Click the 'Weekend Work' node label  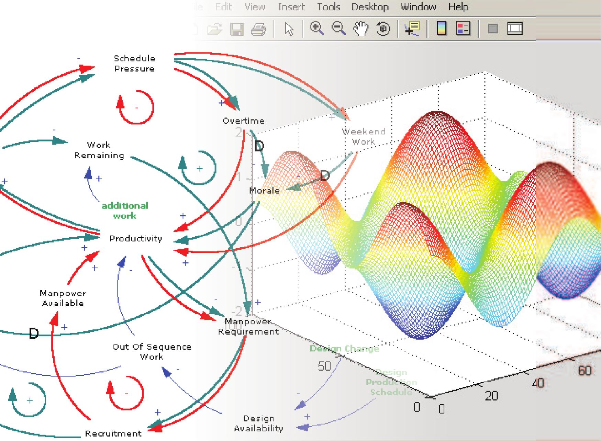click(364, 136)
